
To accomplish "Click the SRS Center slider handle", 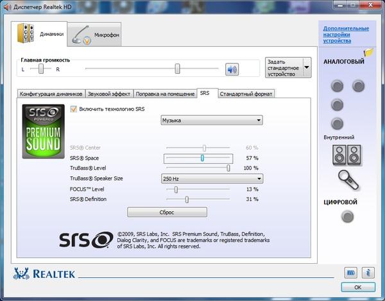I will click(204, 148).
